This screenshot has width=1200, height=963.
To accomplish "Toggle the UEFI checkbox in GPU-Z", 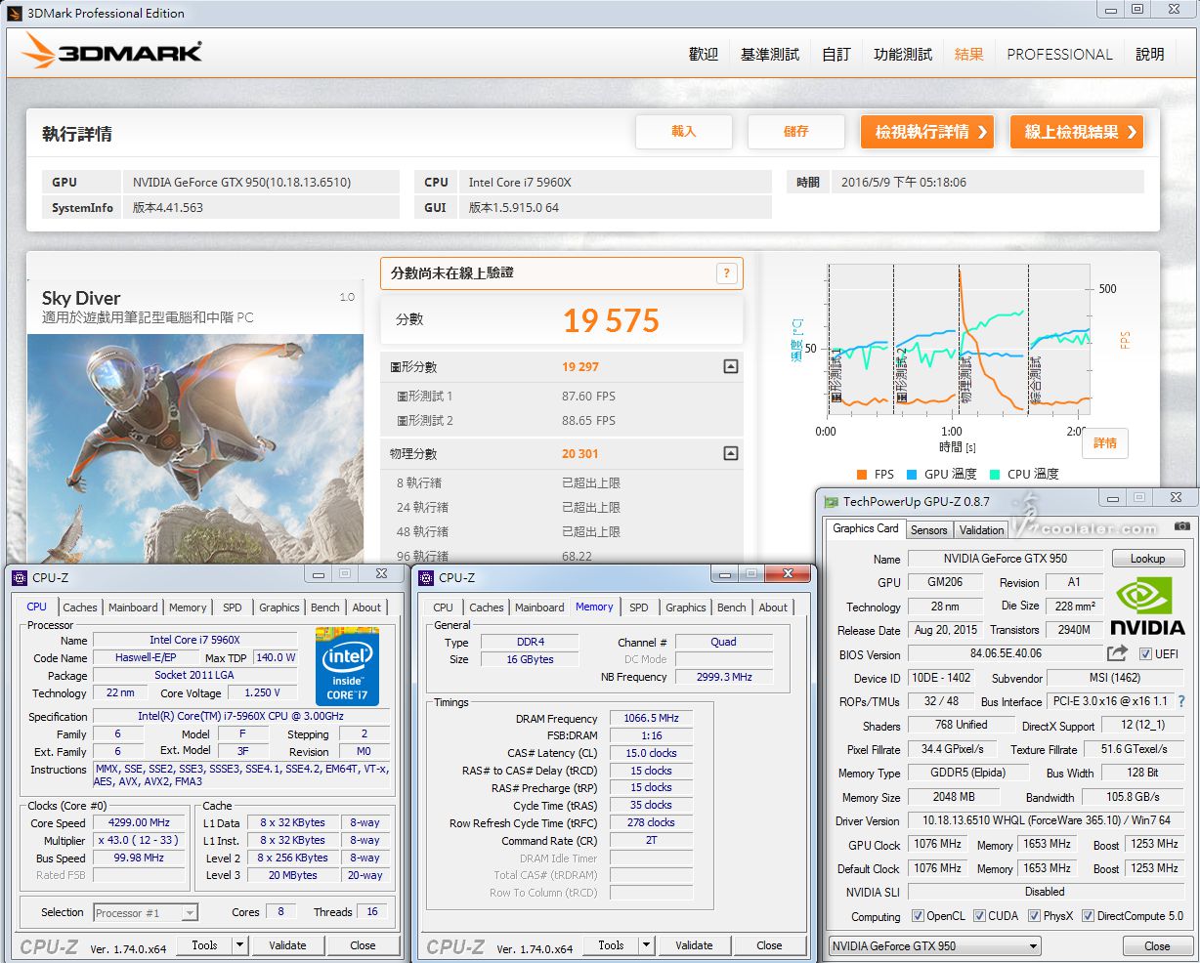I will (1146, 654).
